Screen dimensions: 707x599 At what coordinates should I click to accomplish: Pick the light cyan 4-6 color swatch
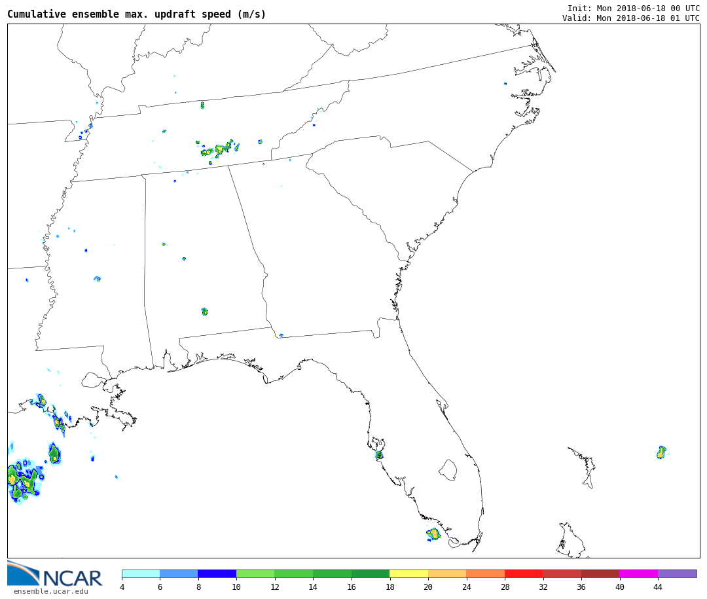tap(141, 573)
